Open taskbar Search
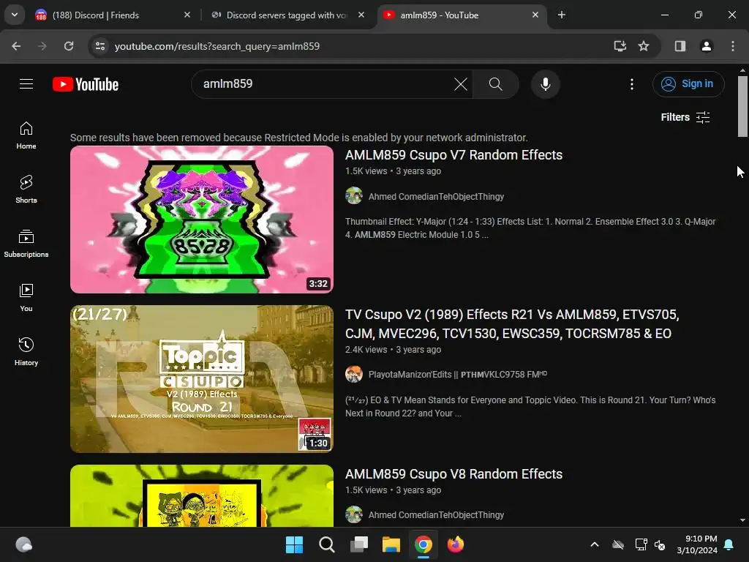 (327, 544)
